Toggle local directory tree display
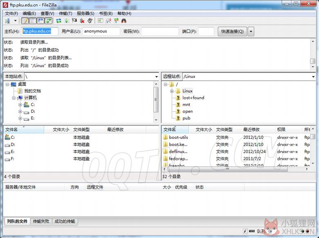Image resolution: width=319 pixels, height=238 pixels. coord(33,21)
